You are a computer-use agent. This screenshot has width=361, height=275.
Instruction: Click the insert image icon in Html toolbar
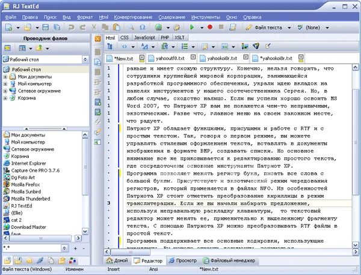tap(245, 46)
